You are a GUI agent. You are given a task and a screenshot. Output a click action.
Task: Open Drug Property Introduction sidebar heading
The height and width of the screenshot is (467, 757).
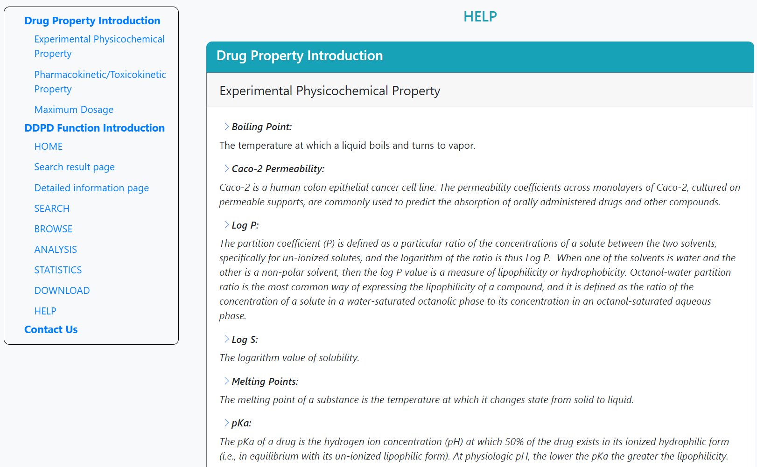point(92,21)
